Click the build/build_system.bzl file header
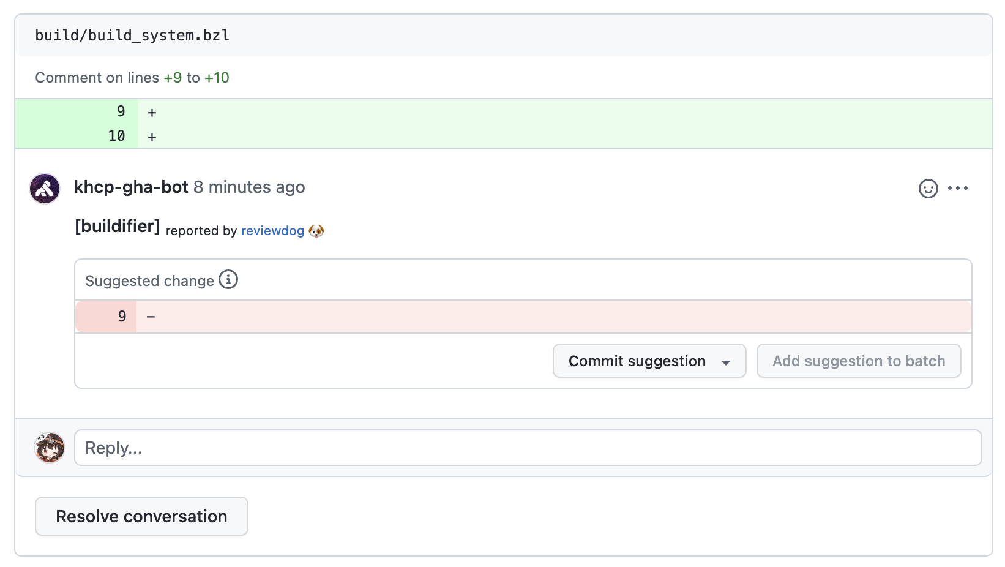Image resolution: width=1005 pixels, height=567 pixels. (132, 35)
